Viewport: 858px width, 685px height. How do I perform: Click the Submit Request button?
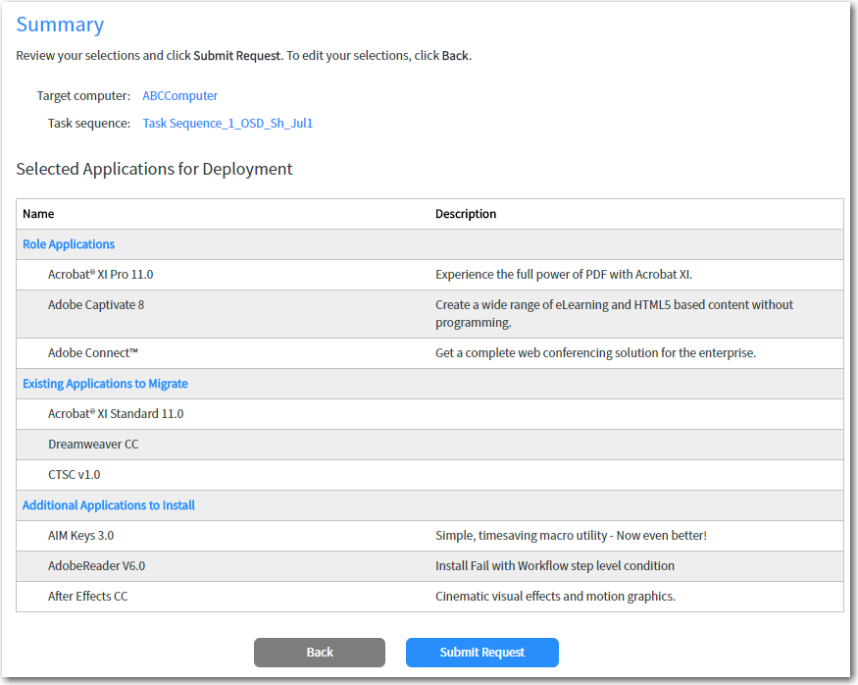[481, 653]
